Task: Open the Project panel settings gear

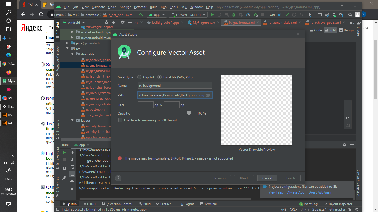Action: pos(123,23)
